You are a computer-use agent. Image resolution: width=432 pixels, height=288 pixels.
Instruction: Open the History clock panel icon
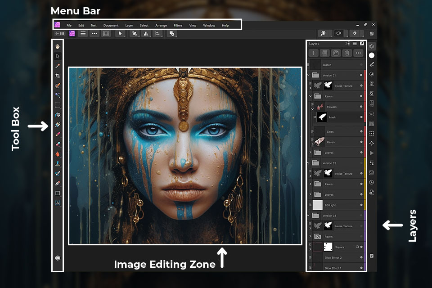(x=372, y=182)
